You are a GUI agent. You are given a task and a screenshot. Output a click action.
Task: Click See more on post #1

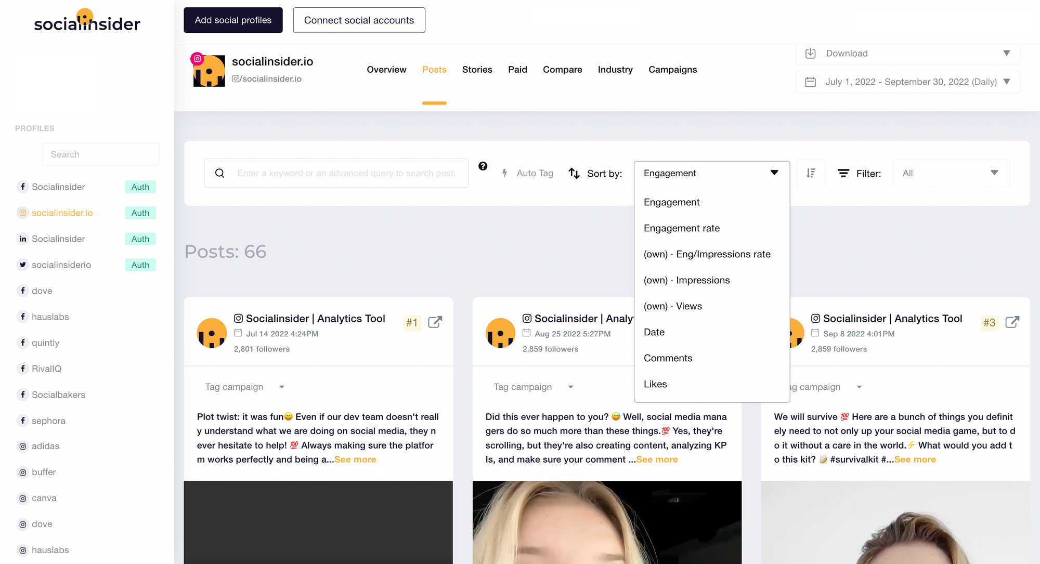point(355,460)
